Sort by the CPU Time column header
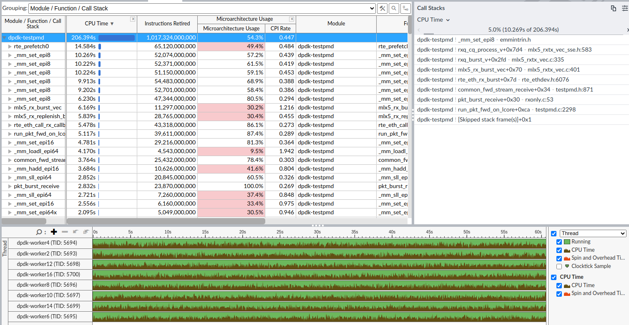The image size is (629, 325). 101,24
